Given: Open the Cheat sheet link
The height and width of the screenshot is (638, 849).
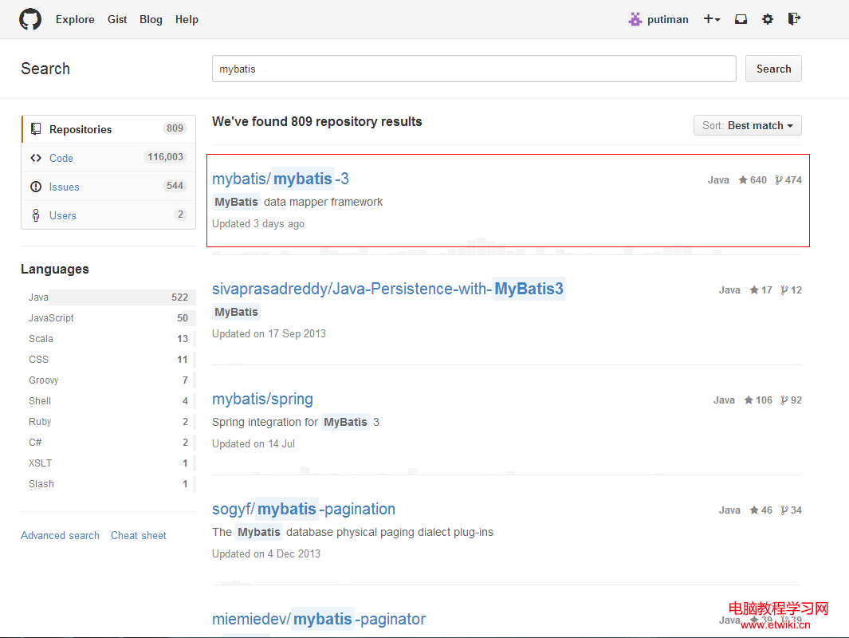Looking at the screenshot, I should pos(139,535).
